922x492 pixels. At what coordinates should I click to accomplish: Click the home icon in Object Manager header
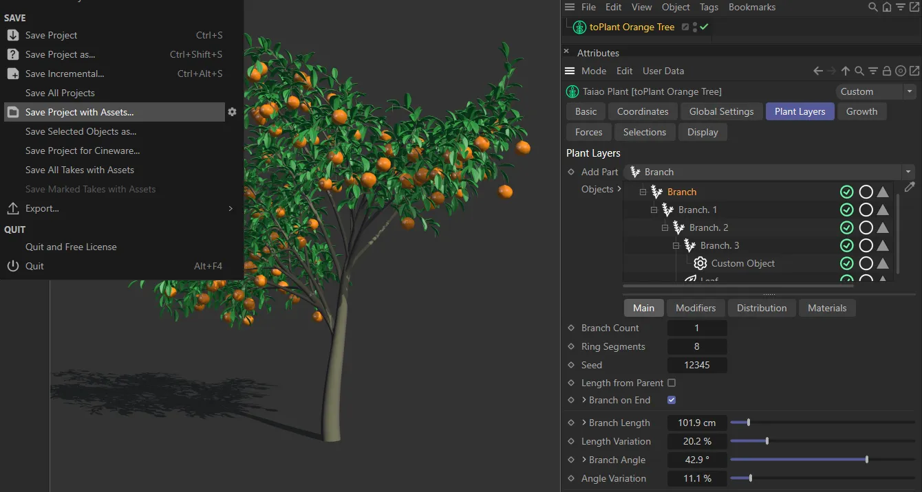tap(886, 8)
